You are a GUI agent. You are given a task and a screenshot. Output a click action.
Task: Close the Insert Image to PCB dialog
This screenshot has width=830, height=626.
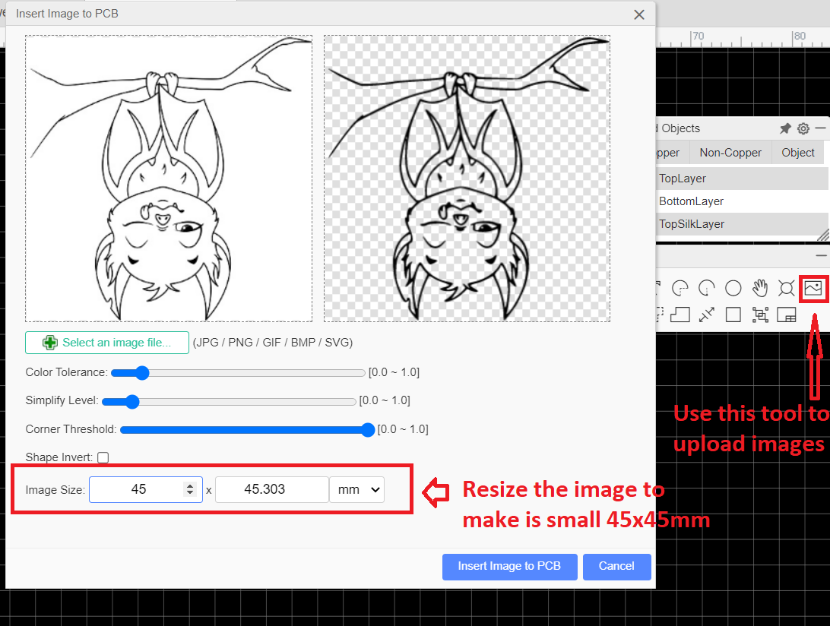[x=639, y=14]
